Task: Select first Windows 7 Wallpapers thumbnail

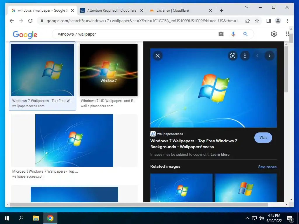Action: (42, 70)
